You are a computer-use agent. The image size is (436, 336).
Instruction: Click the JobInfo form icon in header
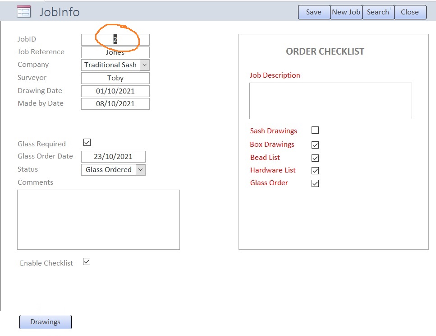click(24, 12)
